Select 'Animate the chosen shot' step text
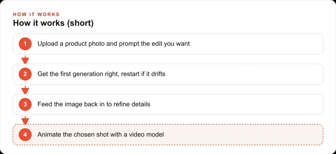336x154 pixels. [x=100, y=135]
